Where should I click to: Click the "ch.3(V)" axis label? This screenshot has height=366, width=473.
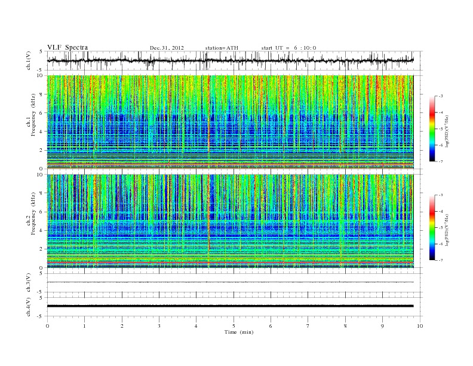coord(29,283)
